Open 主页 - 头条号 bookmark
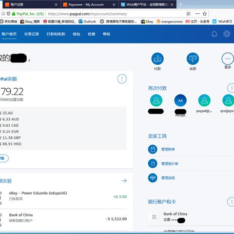This screenshot has height=234, width=234. tap(197, 21)
